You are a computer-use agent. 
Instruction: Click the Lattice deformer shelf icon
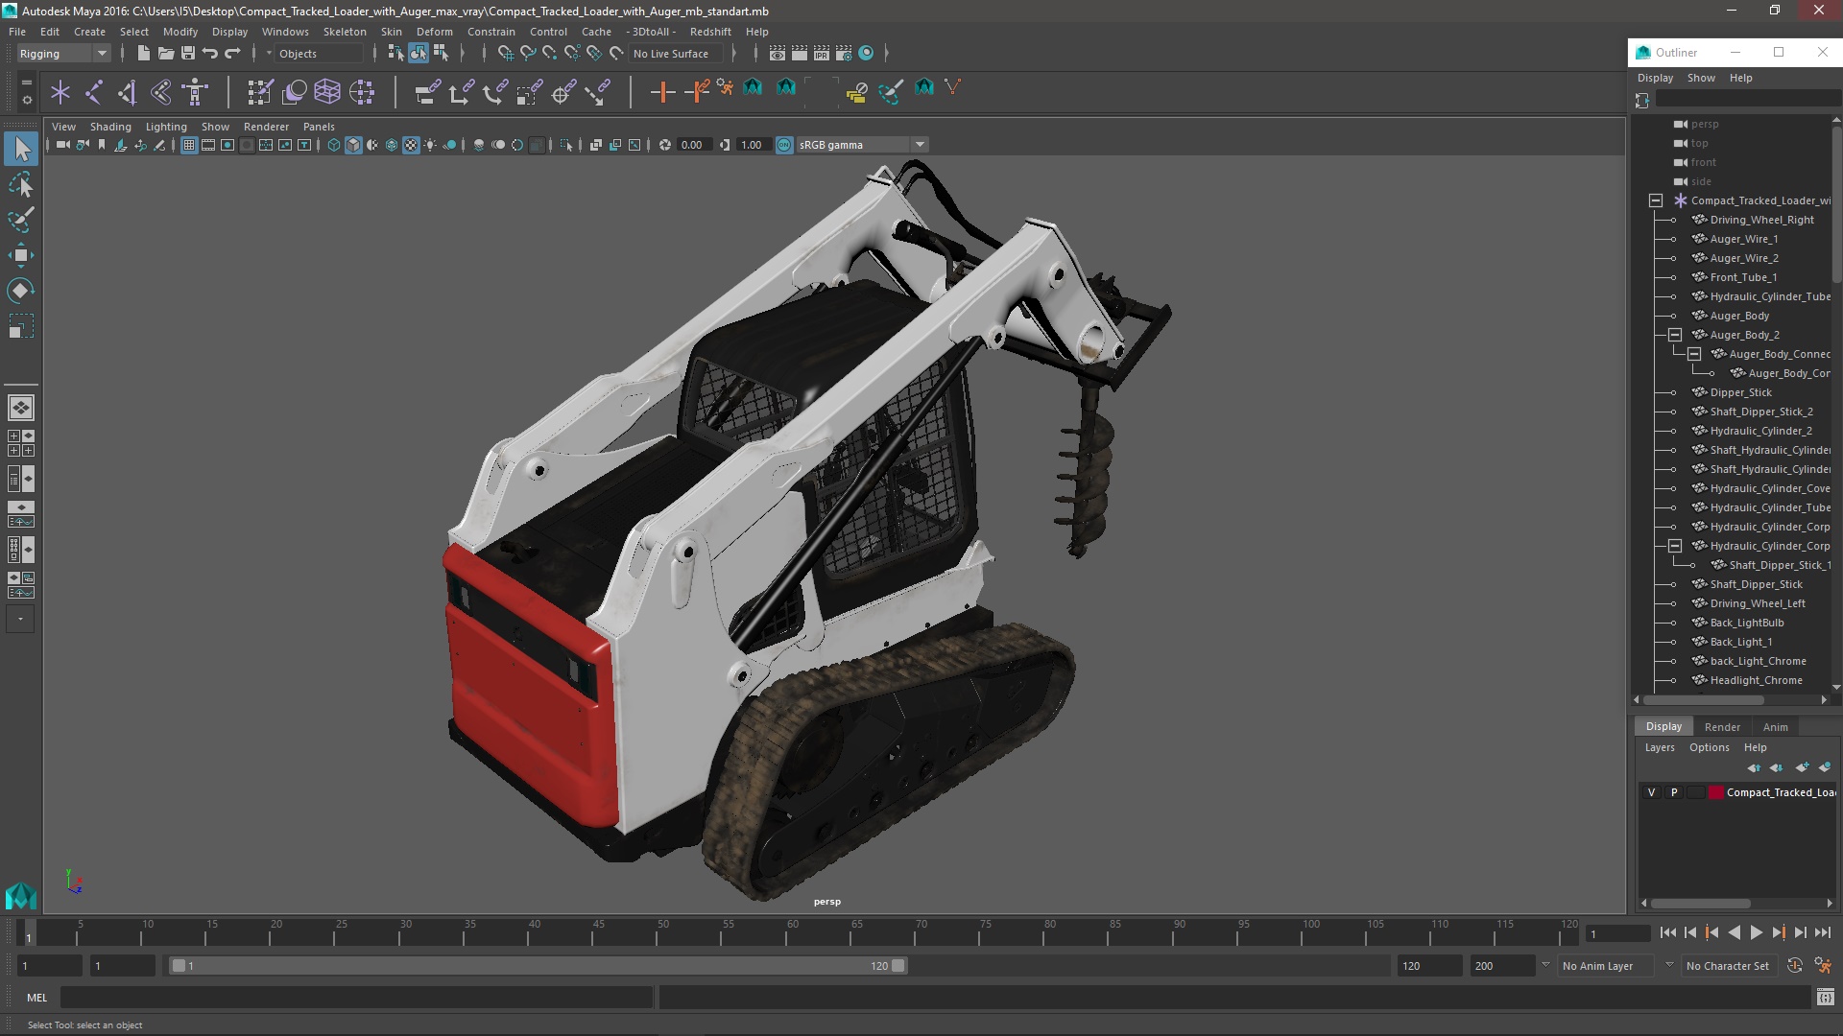(327, 92)
